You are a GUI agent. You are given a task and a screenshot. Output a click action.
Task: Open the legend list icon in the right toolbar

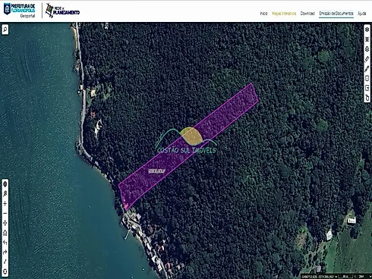[x=367, y=39]
